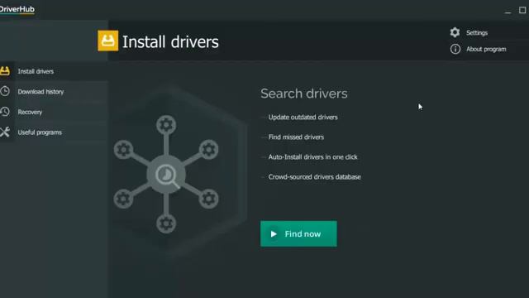
Task: Click the Settings gear icon
Action: pyautogui.click(x=455, y=32)
